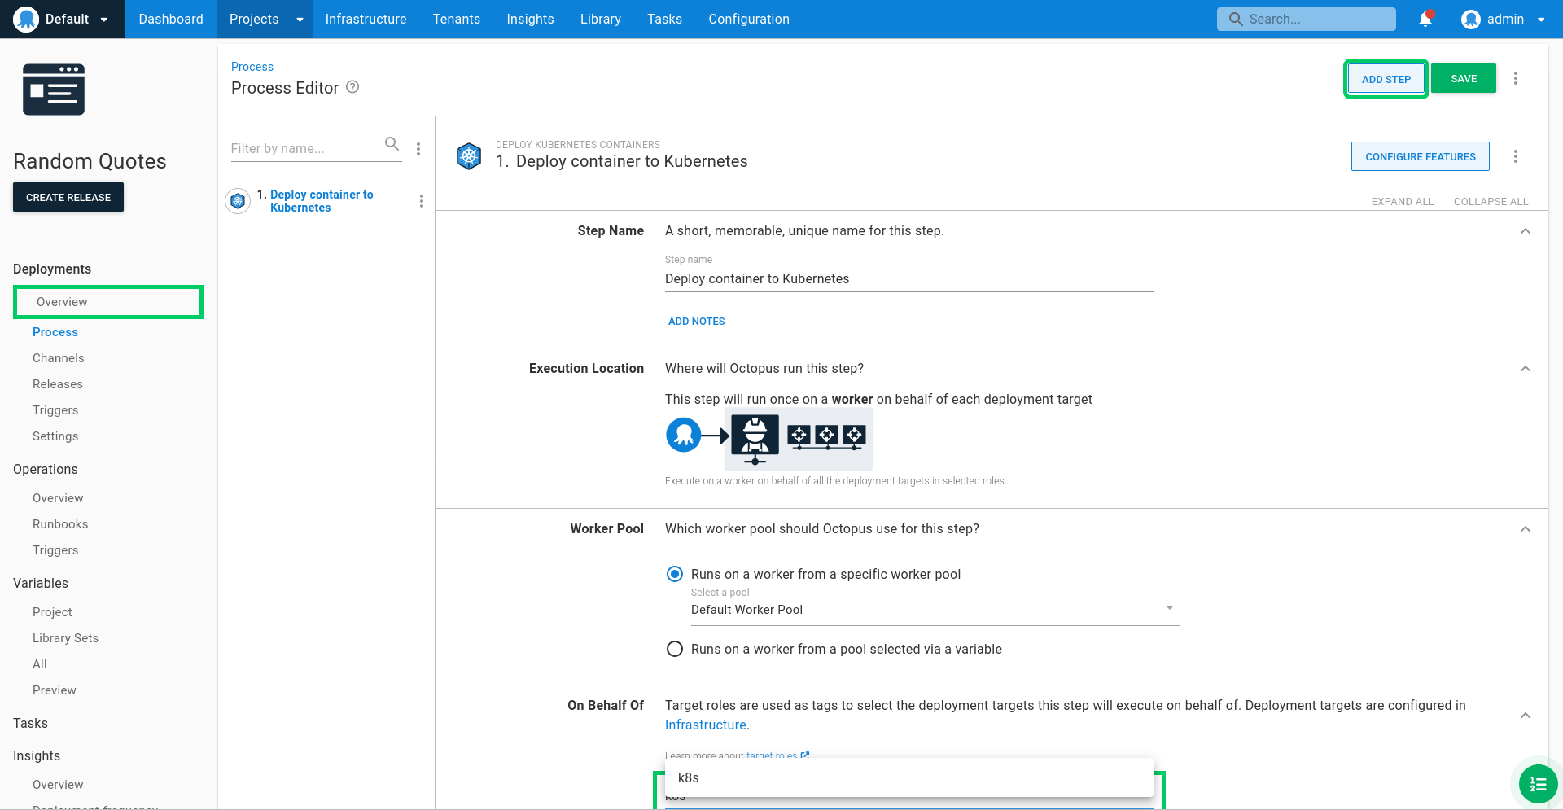Open Releases in the sidebar
Viewport: 1563px width, 810px height.
pyautogui.click(x=58, y=384)
